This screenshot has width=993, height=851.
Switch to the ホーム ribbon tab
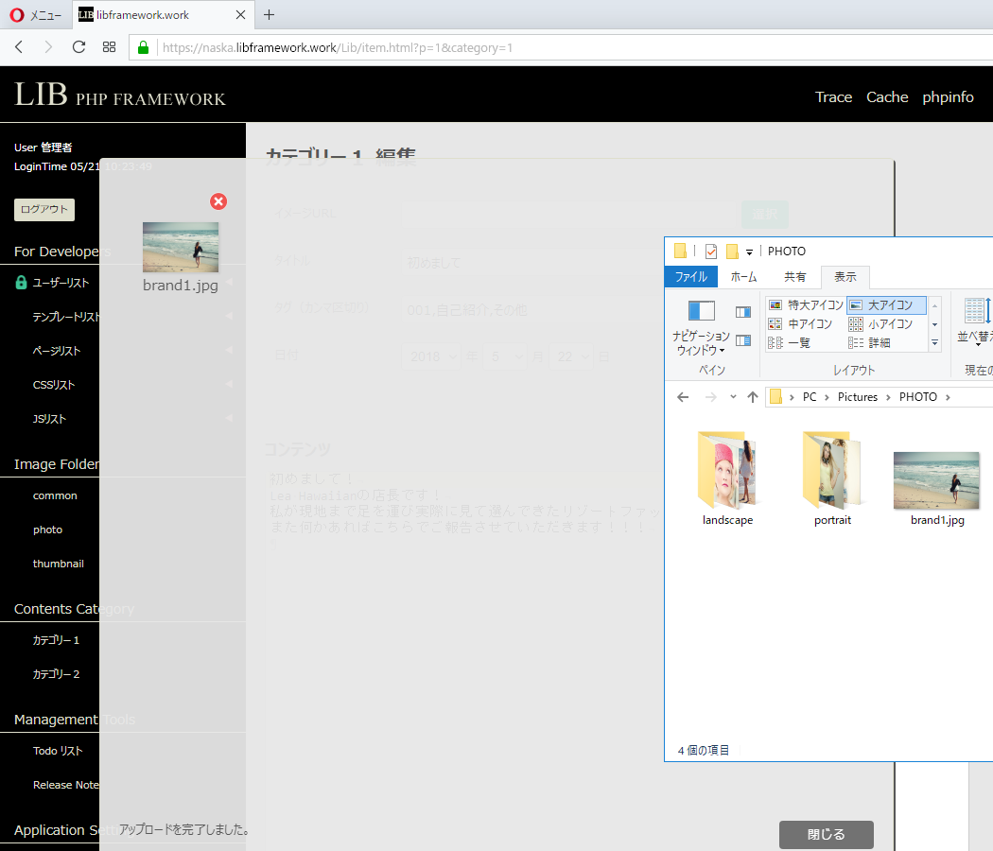pyautogui.click(x=743, y=277)
